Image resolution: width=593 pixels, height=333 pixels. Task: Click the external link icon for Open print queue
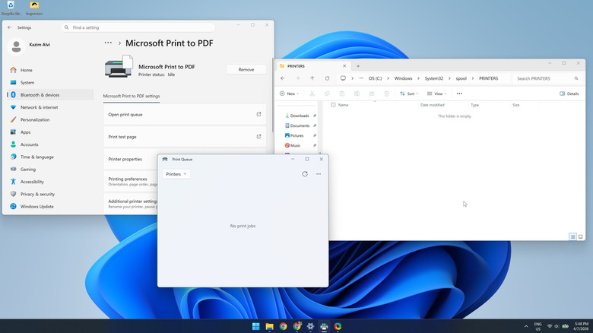coord(258,114)
